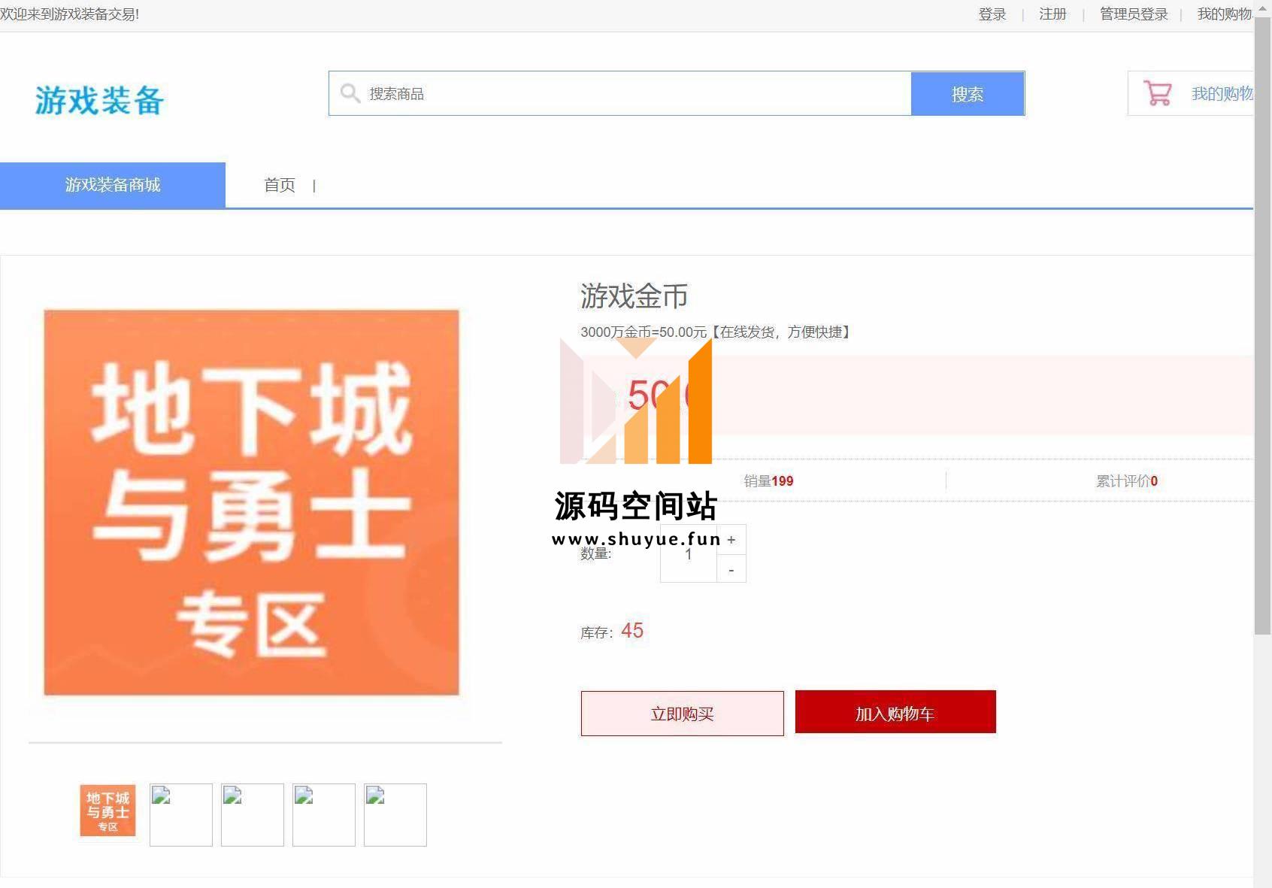Click the quantity input field

click(x=688, y=554)
